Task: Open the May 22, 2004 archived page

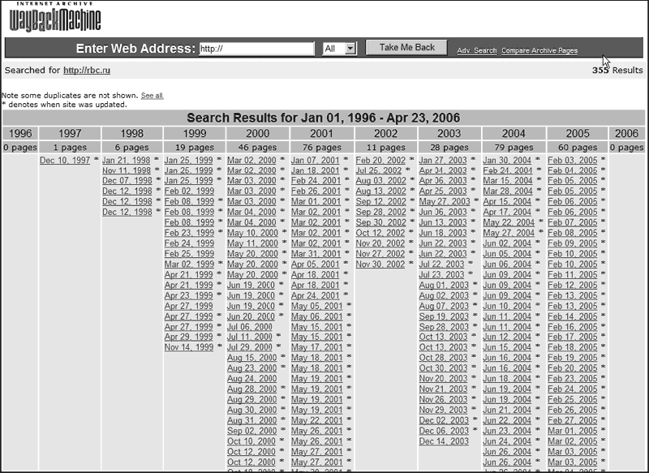Action: [509, 222]
